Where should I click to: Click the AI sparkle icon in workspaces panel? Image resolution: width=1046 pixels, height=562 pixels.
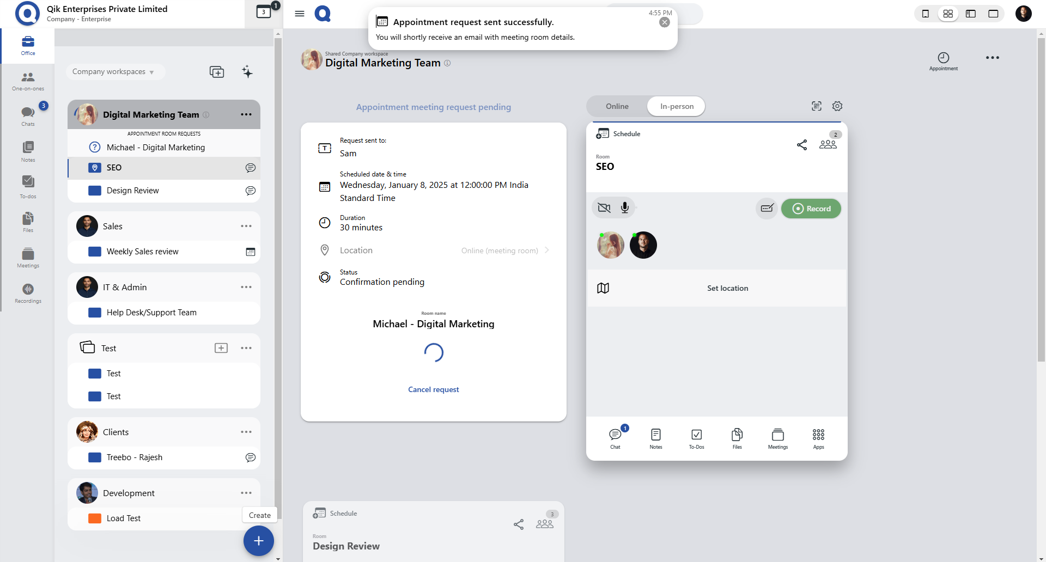[x=247, y=72]
